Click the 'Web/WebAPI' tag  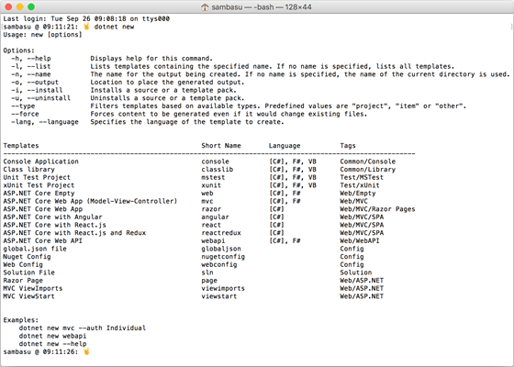[360, 240]
